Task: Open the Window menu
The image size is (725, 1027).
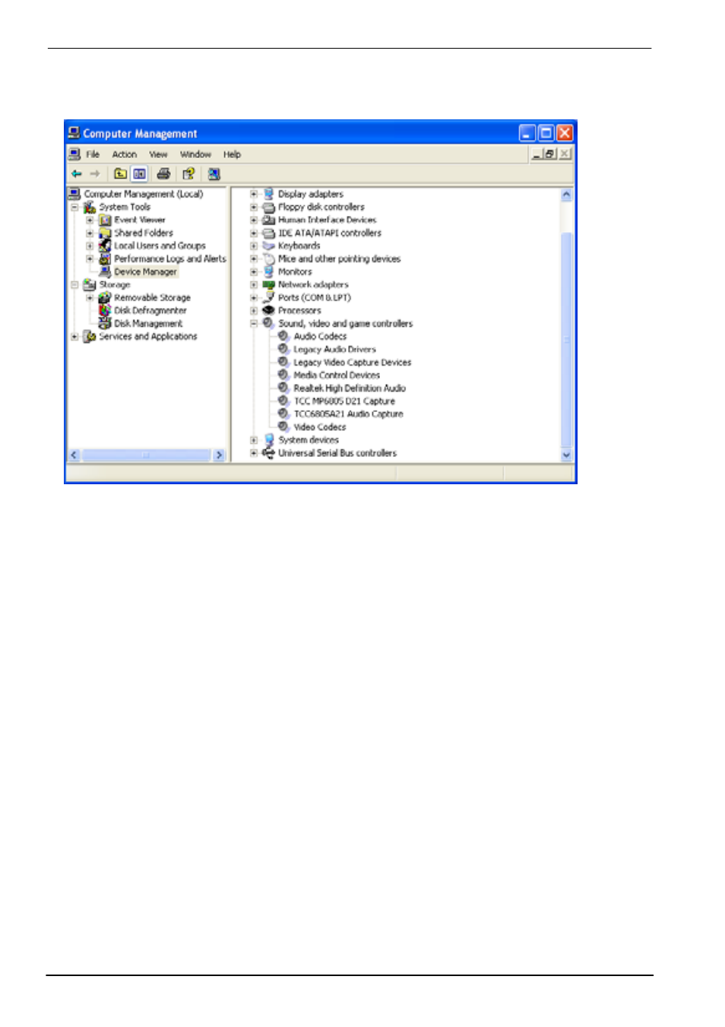Action: coord(195,154)
